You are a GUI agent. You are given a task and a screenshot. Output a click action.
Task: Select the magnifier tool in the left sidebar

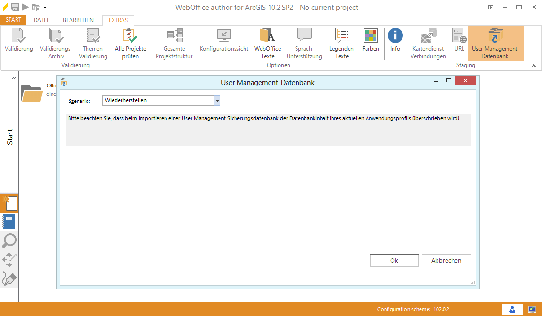tap(9, 241)
